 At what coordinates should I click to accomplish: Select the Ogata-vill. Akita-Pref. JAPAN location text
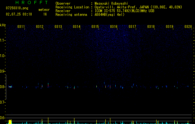point(138,7)
